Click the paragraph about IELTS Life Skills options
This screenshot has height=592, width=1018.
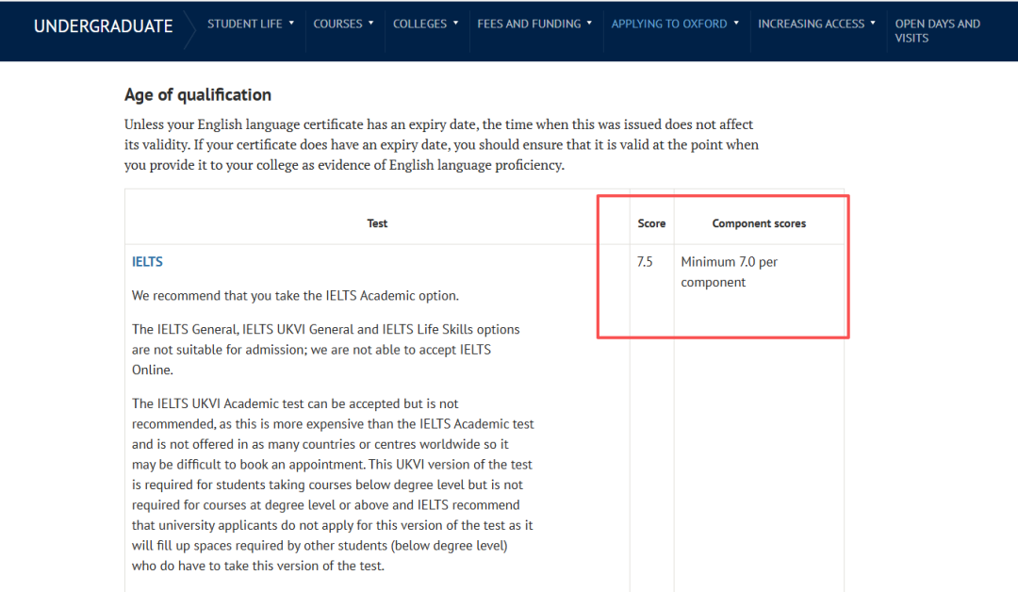pos(325,350)
